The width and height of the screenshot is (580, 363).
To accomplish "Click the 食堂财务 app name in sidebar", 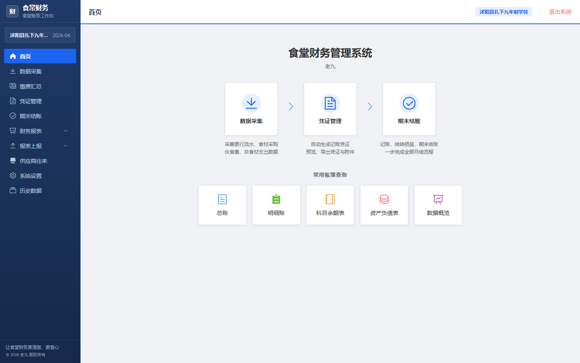I will [x=35, y=8].
